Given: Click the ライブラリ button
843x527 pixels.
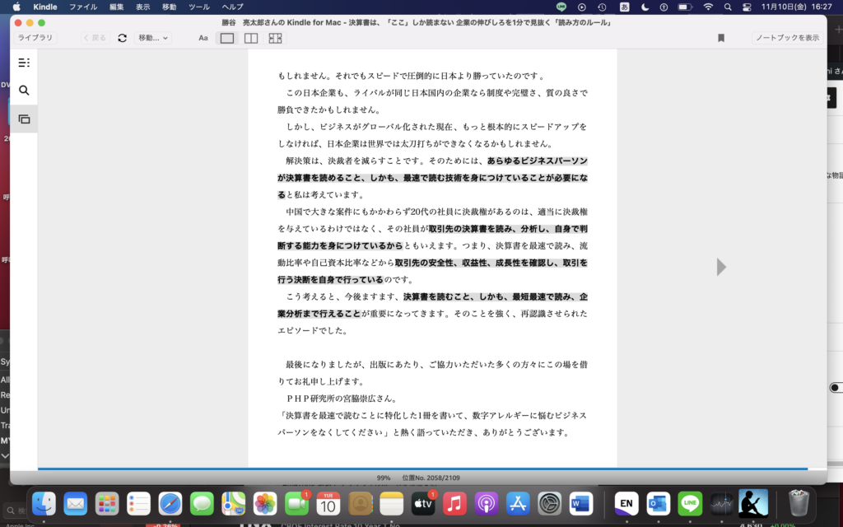Looking at the screenshot, I should click(x=35, y=38).
